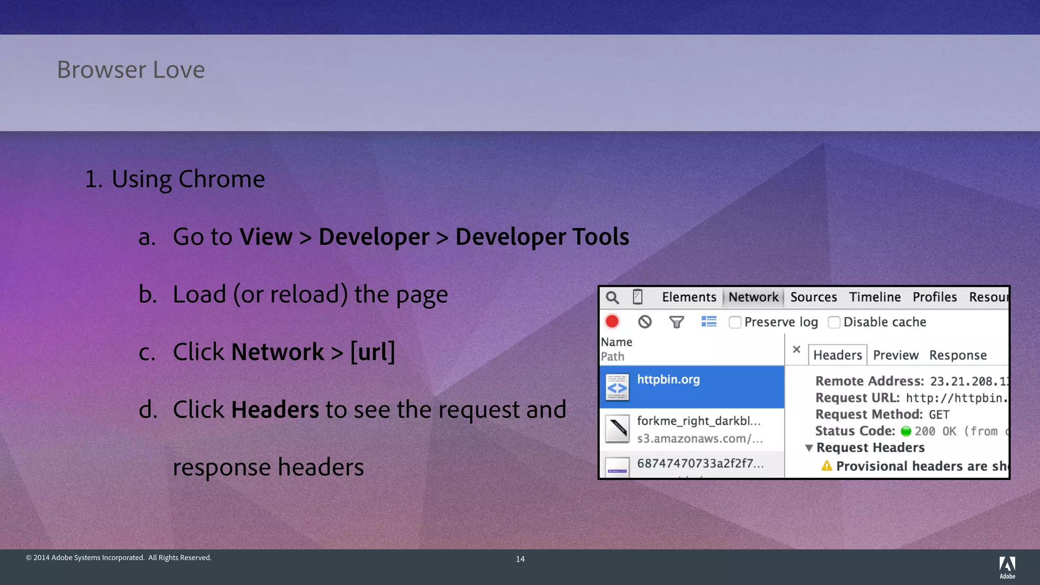Click the httpbin.org document icon

point(617,388)
